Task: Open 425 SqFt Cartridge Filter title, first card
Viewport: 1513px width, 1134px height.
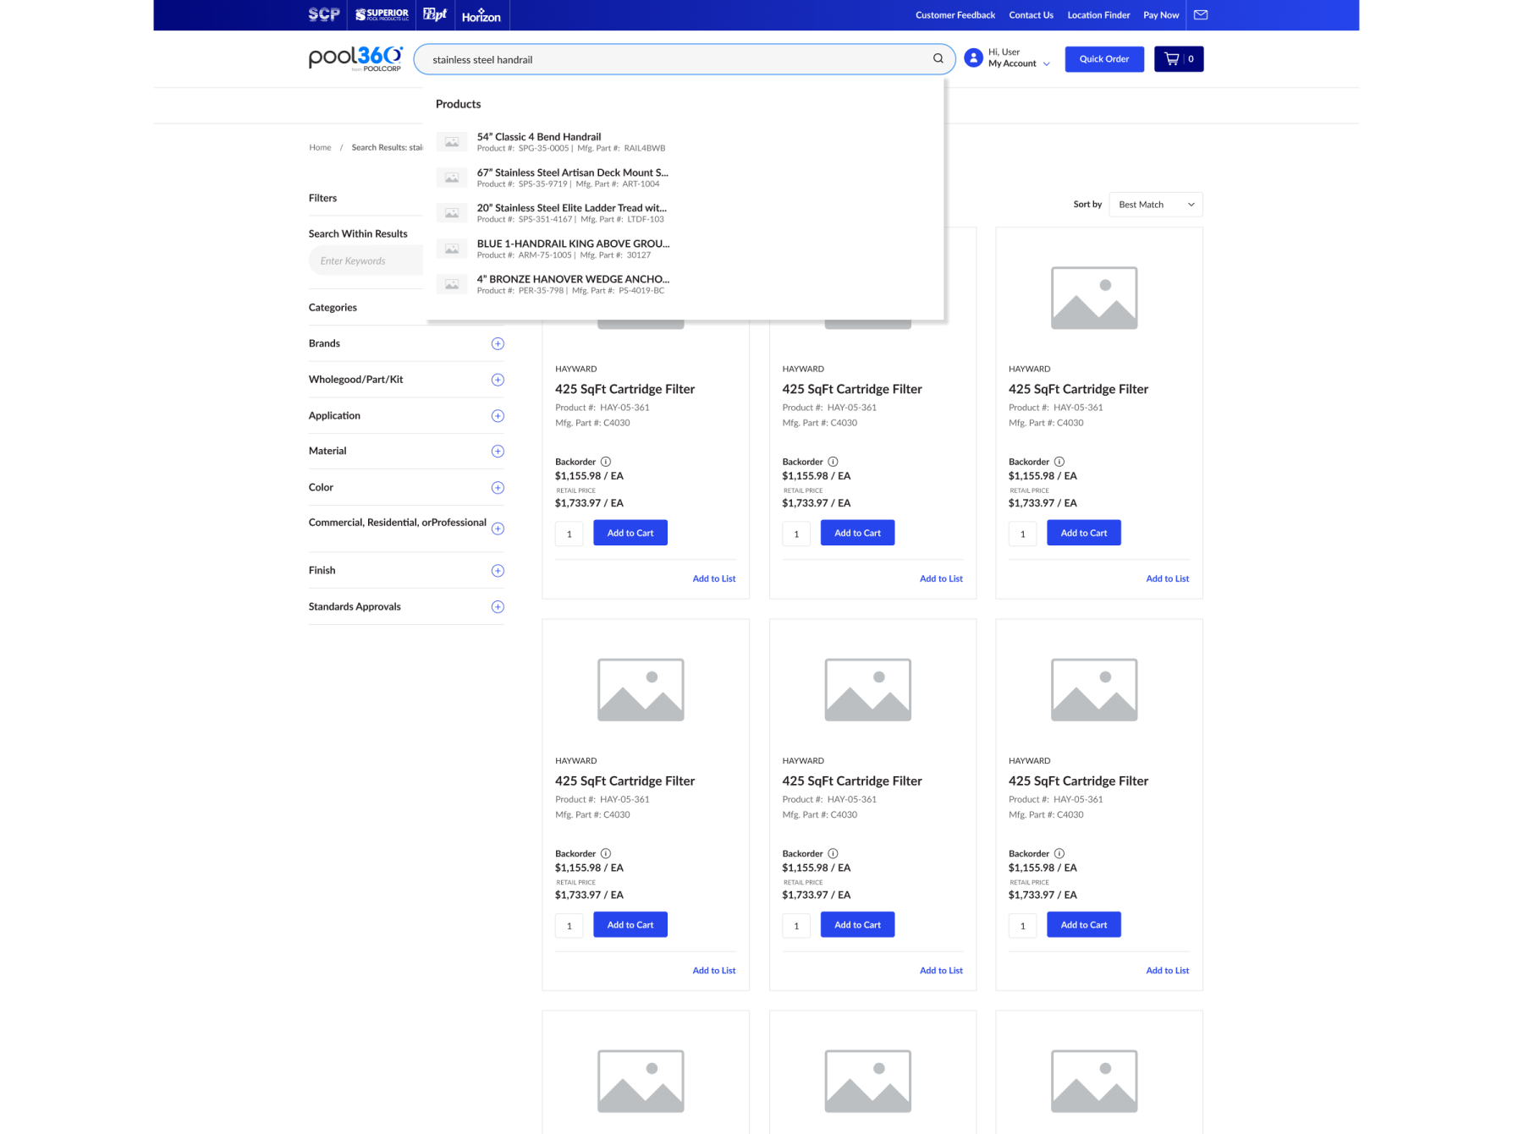Action: click(x=624, y=389)
